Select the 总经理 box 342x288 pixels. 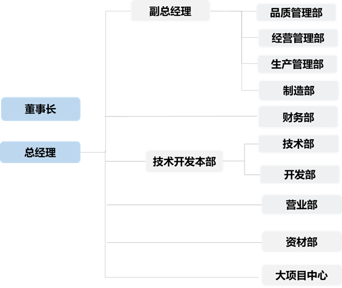click(40, 152)
